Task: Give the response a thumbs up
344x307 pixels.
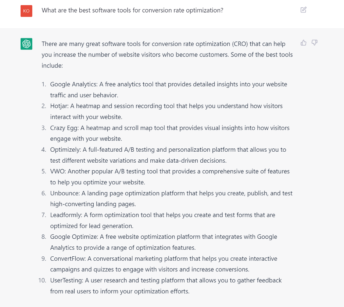Action: (304, 43)
